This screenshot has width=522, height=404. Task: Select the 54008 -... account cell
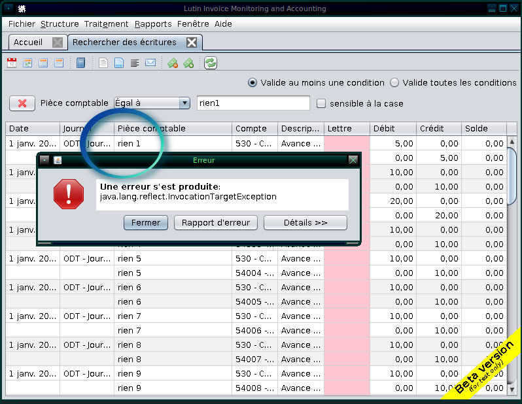click(254, 388)
